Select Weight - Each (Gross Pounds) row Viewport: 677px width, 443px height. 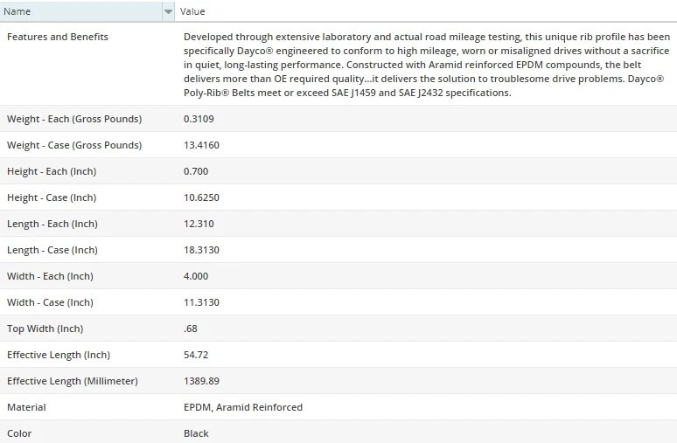pyautogui.click(x=74, y=119)
